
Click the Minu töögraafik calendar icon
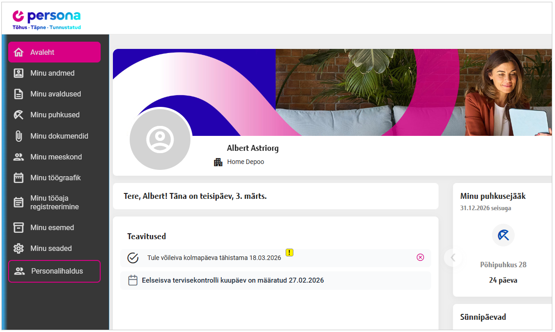point(19,178)
